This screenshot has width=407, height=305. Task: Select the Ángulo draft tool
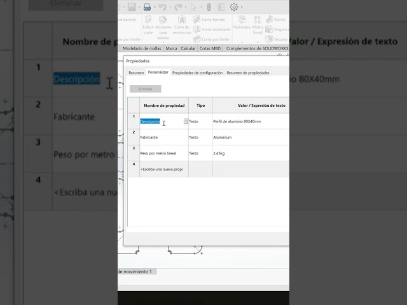pos(277,29)
